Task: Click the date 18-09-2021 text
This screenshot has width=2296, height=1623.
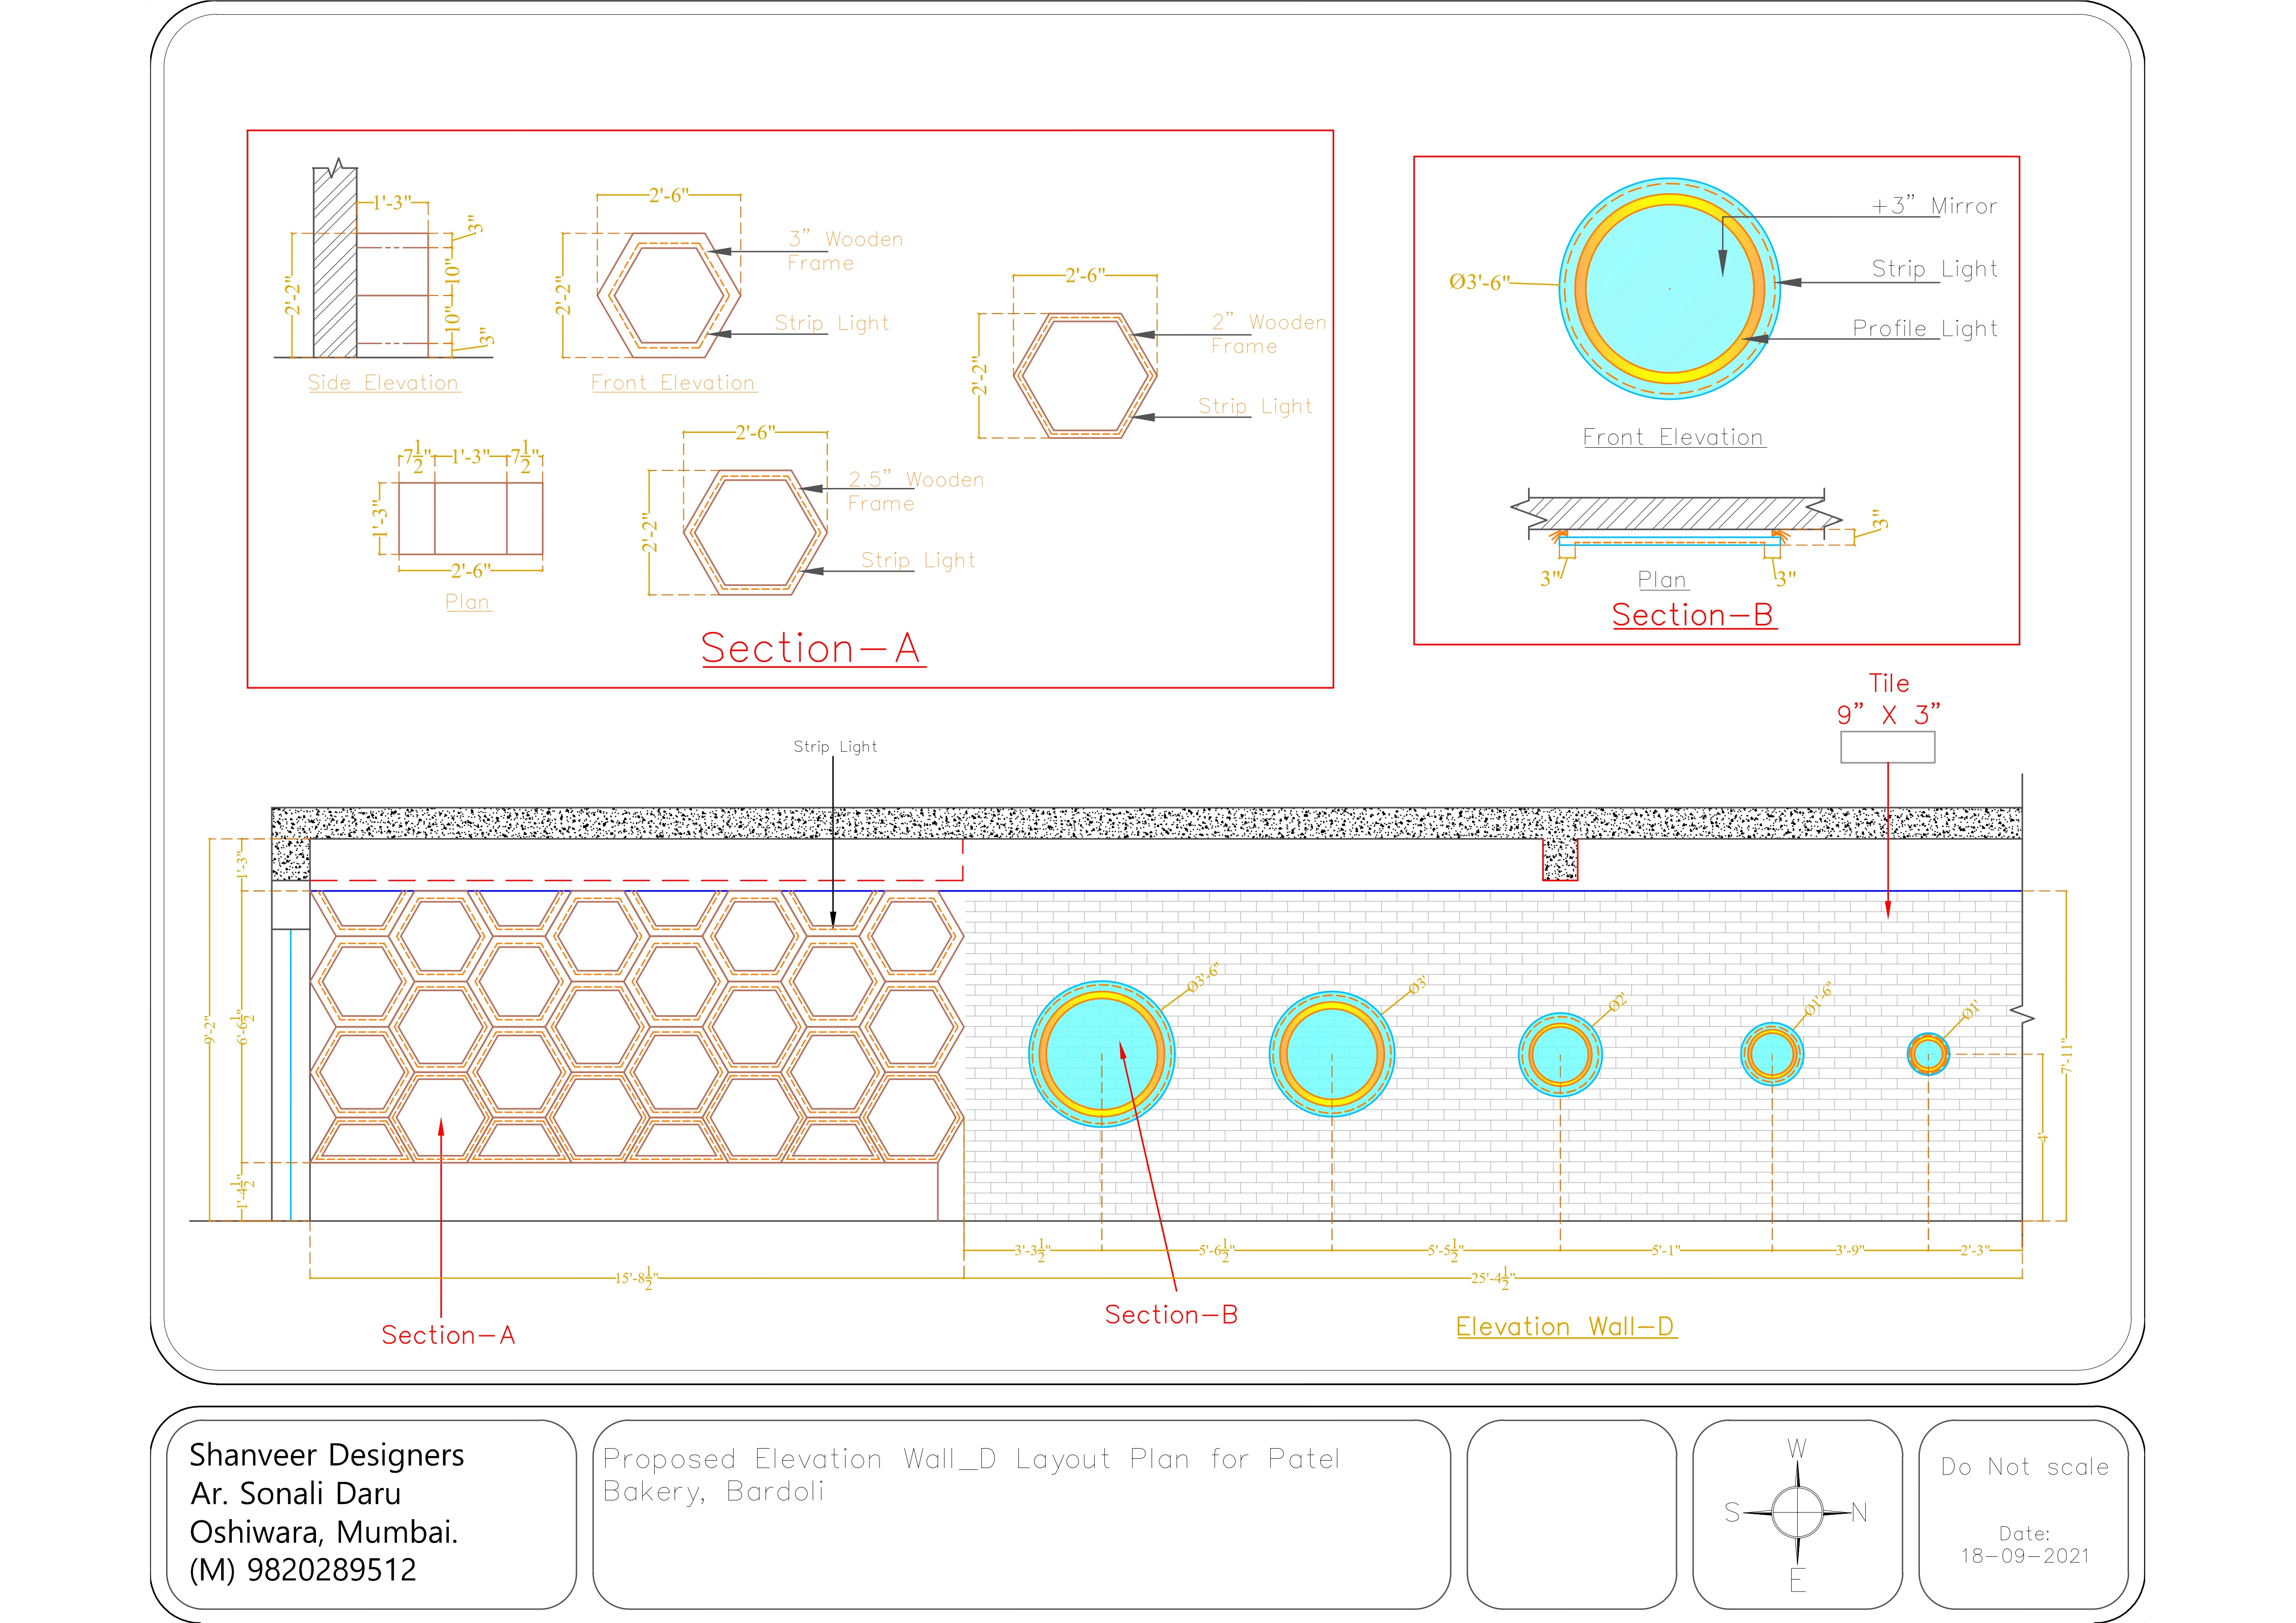Action: click(2024, 1556)
